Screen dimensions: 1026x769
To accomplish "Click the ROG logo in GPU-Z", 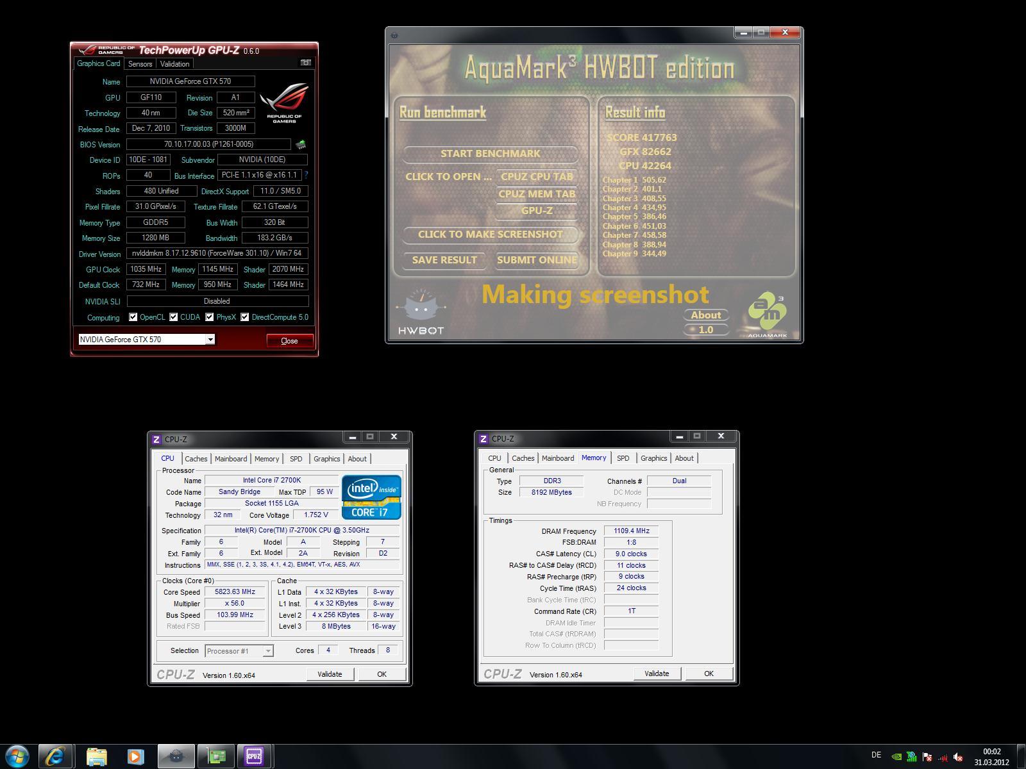I will 284,103.
